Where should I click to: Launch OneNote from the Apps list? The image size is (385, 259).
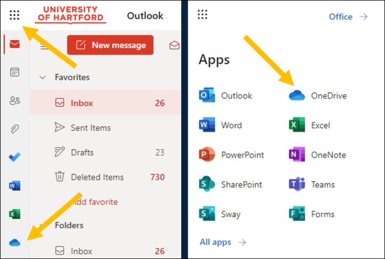[x=317, y=155]
